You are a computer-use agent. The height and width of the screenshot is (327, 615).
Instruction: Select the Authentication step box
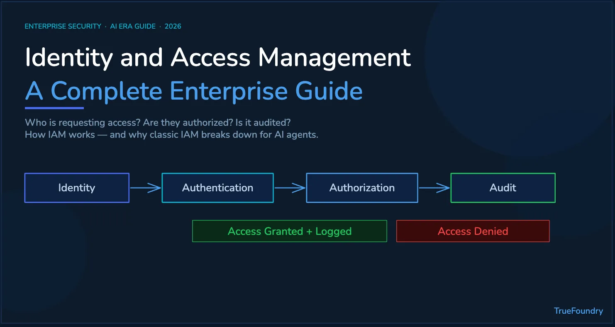[217, 188]
